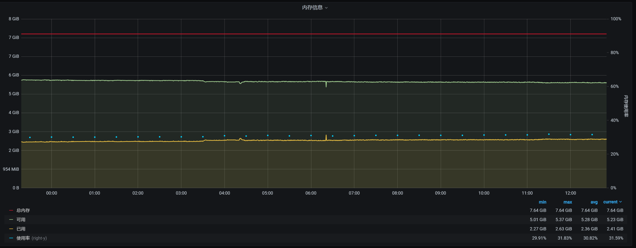Click the 总内存 current value 7.64 GiB
This screenshot has height=248, width=636.
pyautogui.click(x=615, y=210)
